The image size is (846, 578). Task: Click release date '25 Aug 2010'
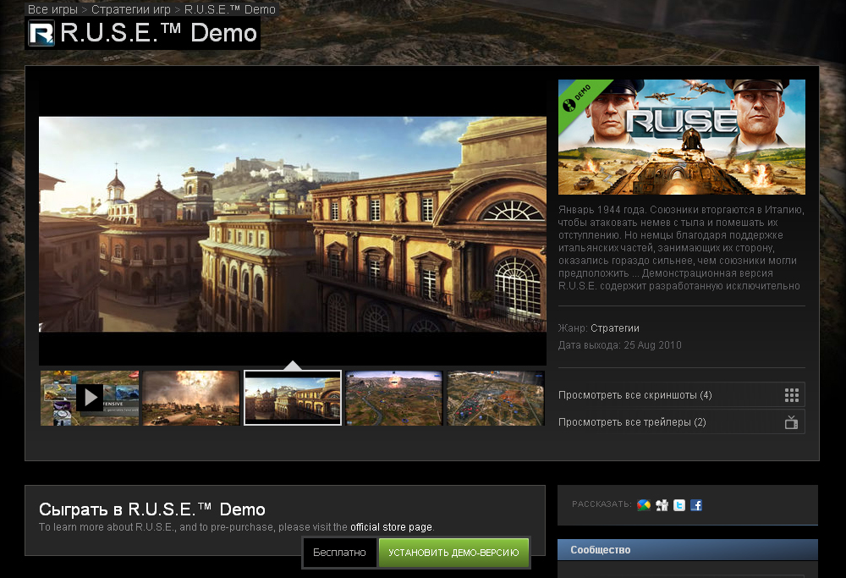point(652,345)
